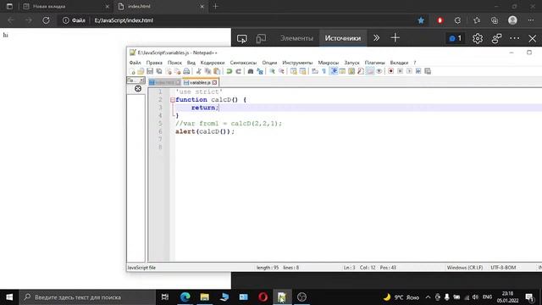Copy selection using toolbar copy icon
The image size is (542, 305).
(x=207, y=71)
